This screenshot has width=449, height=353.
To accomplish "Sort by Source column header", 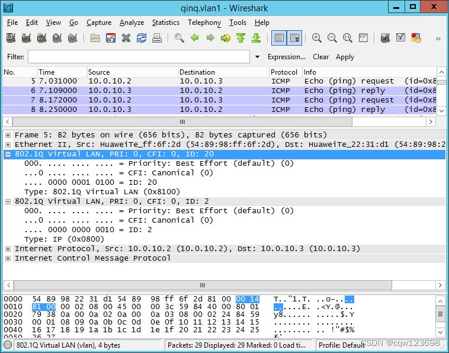I will pyautogui.click(x=132, y=72).
